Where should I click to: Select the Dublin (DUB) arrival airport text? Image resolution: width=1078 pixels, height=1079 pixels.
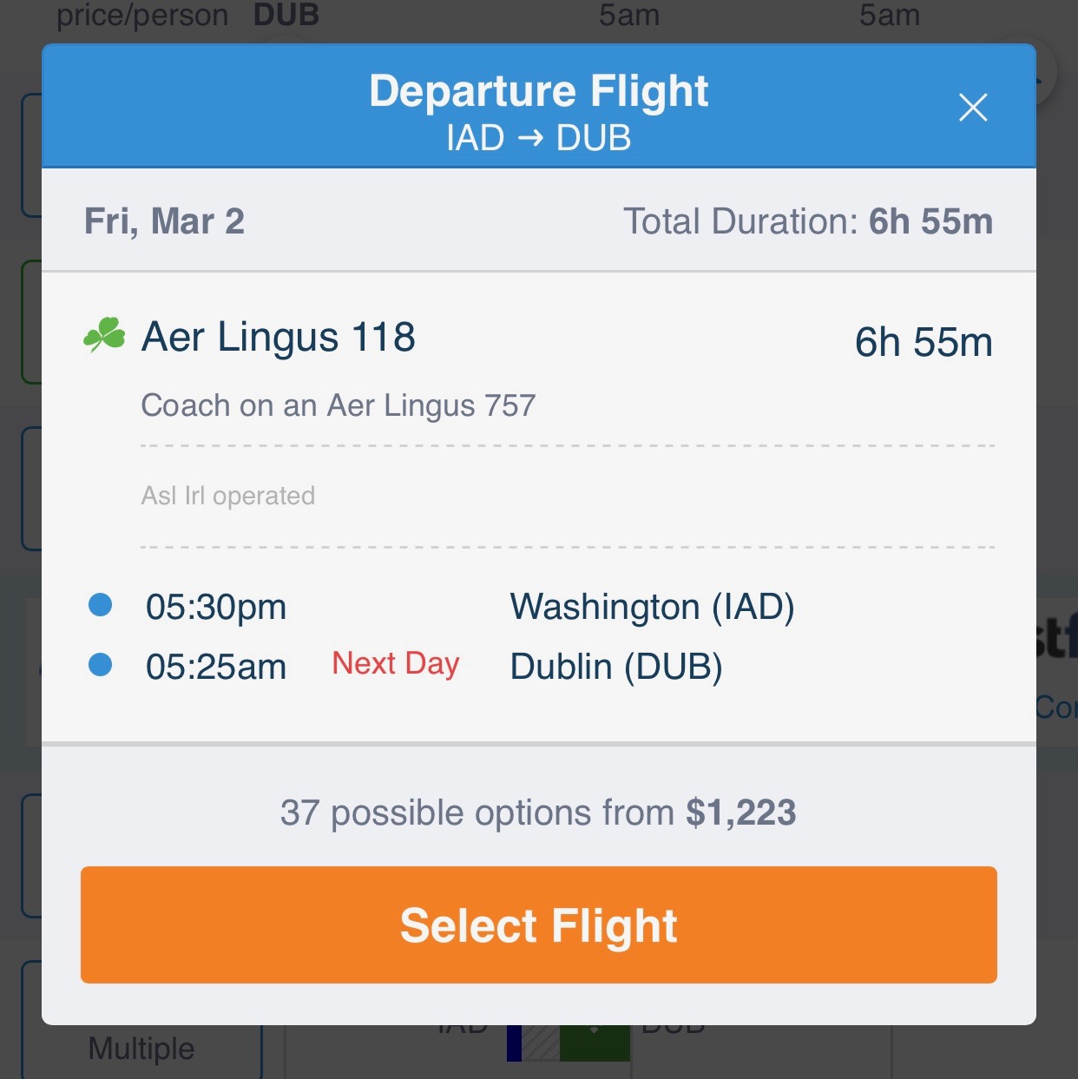[615, 667]
